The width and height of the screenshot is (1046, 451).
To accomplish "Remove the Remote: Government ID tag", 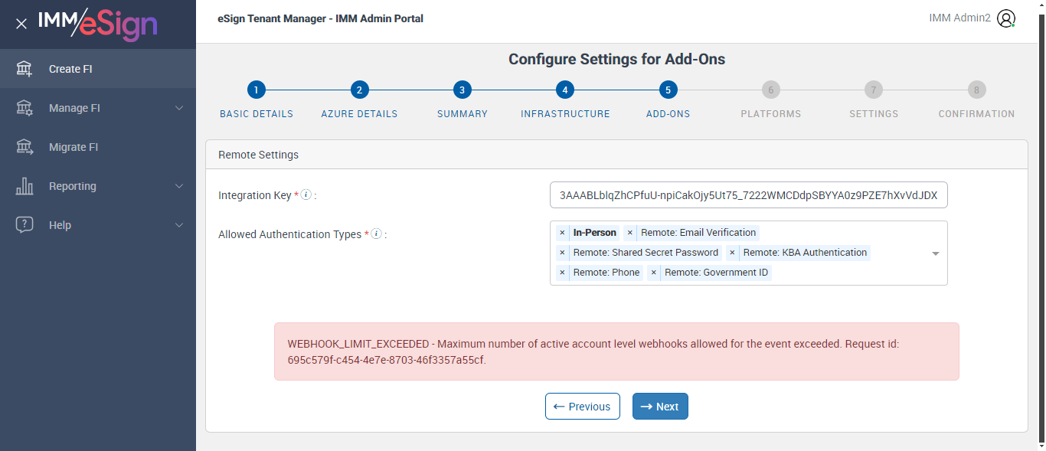I will click(x=654, y=273).
